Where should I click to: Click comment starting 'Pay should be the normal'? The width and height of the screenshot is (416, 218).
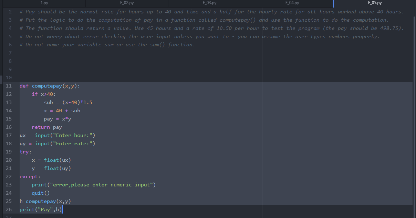[211, 12]
